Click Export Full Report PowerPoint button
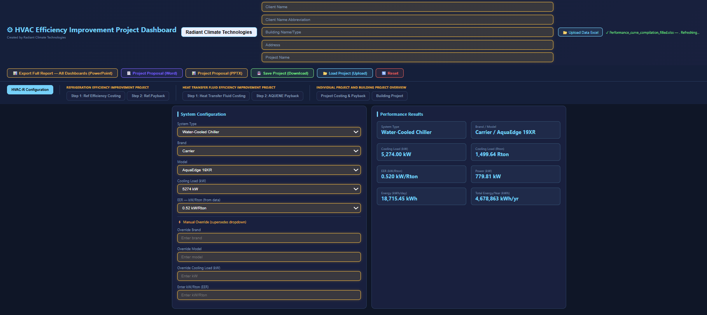 click(62, 73)
